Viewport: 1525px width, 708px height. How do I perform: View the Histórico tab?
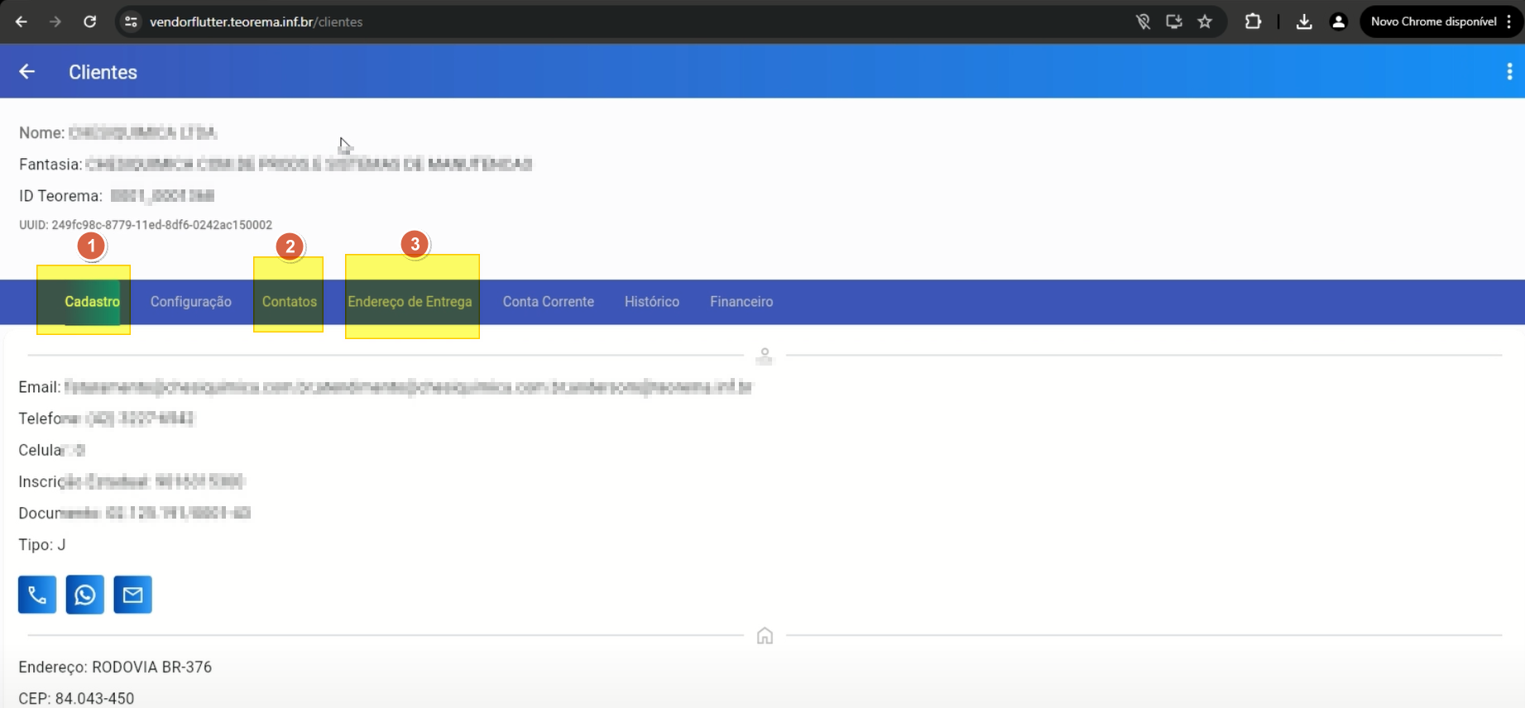[652, 302]
